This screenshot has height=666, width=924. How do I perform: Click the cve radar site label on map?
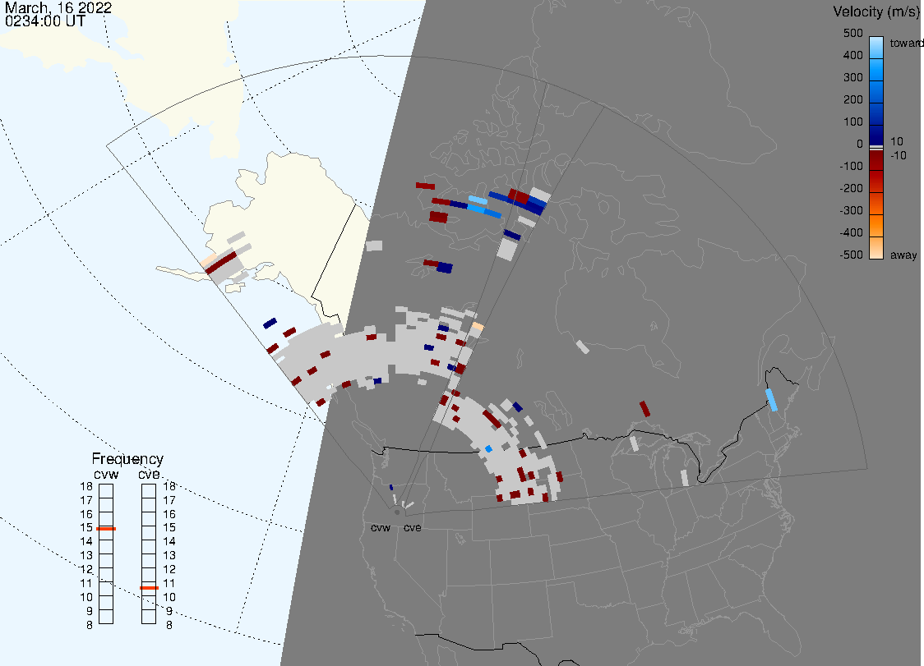coord(413,527)
